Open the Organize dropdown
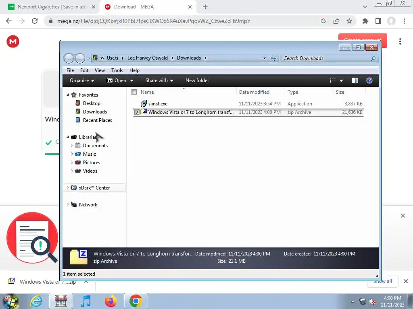Image resolution: width=413 pixels, height=309 pixels. pos(81,80)
